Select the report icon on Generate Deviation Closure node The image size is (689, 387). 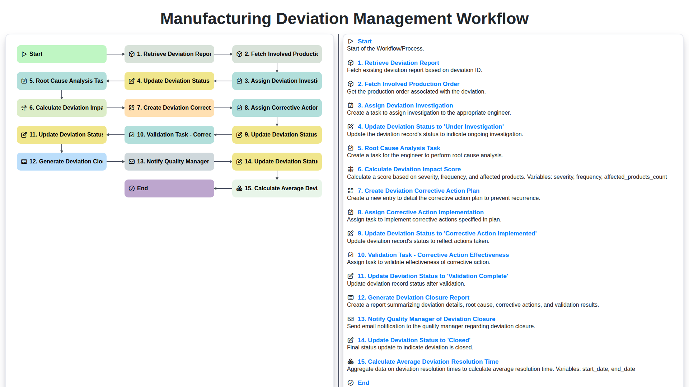(24, 161)
